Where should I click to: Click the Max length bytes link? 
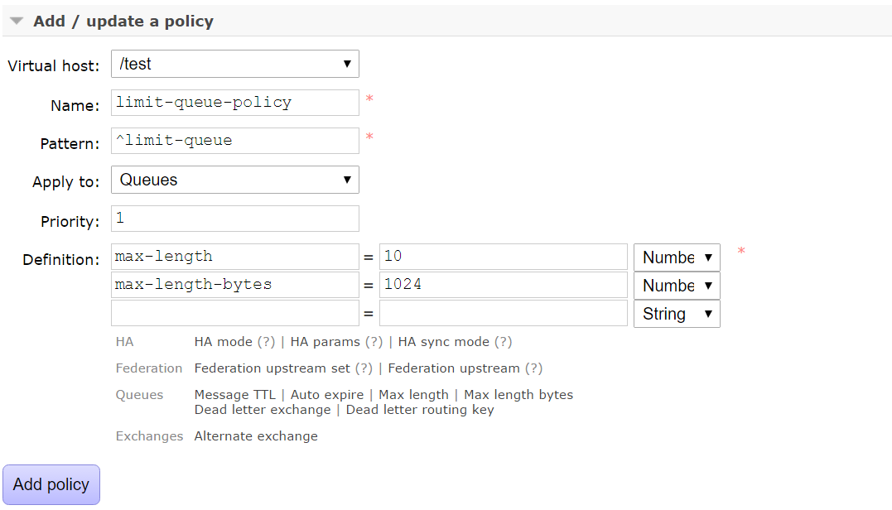[518, 395]
